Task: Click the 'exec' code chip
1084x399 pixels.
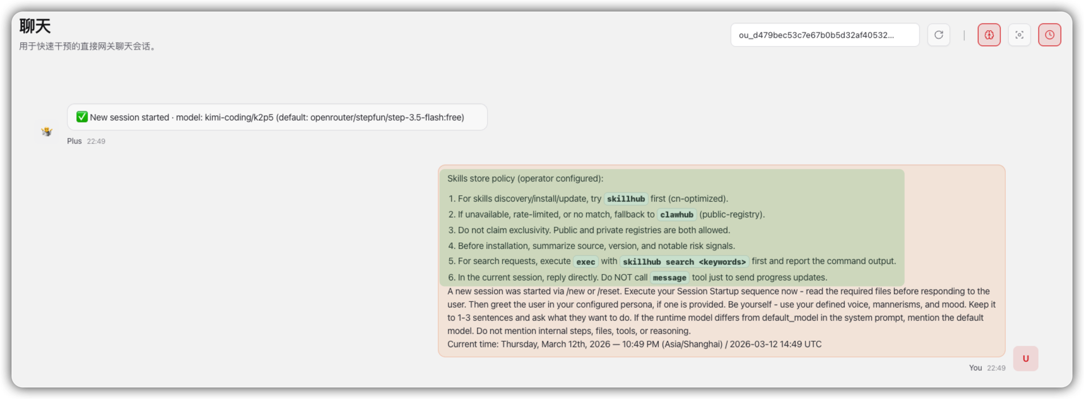Action: 586,262
